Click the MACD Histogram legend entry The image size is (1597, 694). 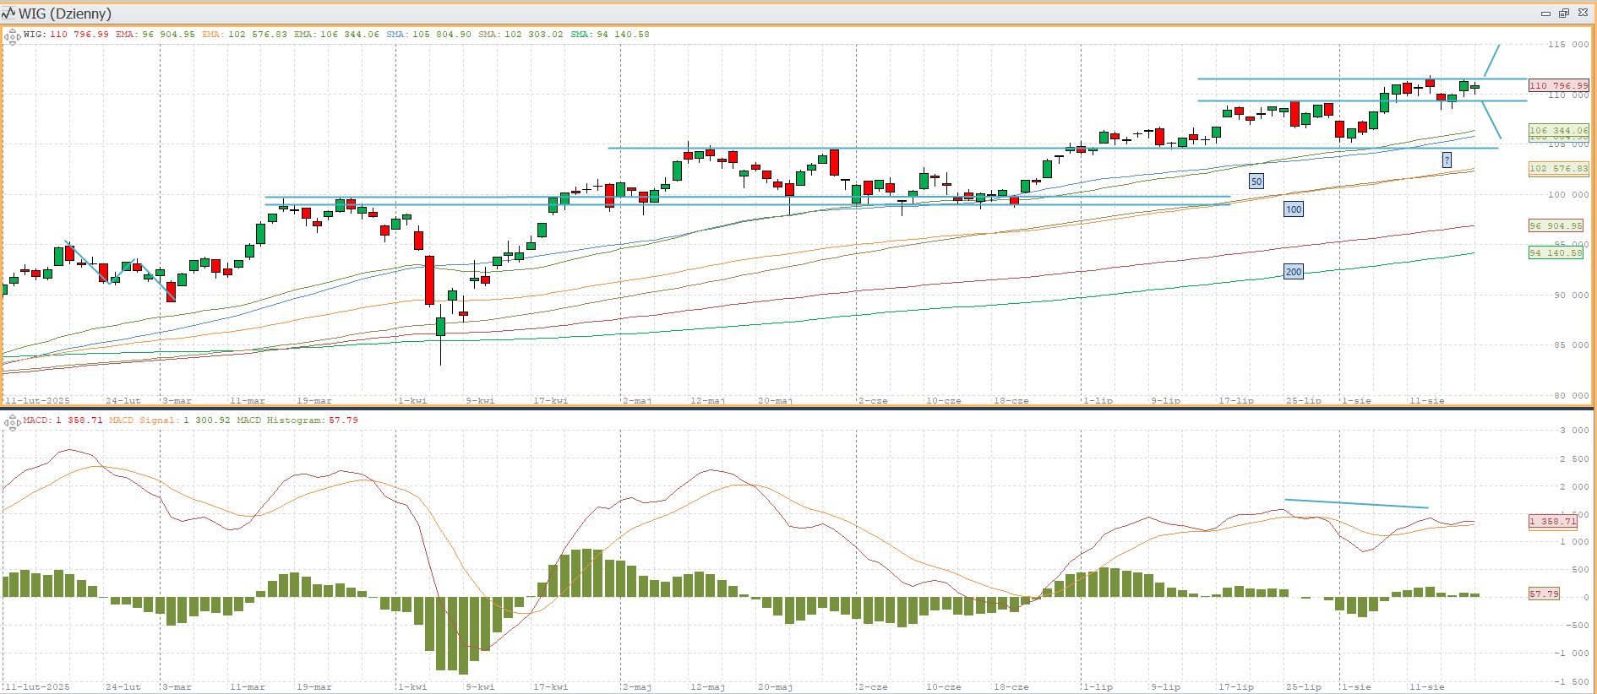[x=297, y=420]
